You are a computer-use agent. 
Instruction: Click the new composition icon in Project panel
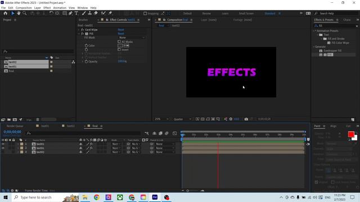point(15,120)
